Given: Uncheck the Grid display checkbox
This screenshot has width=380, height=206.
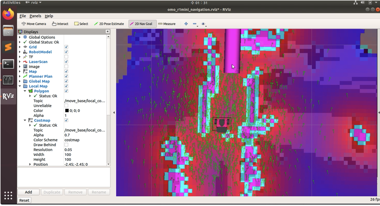Looking at the screenshot, I should pyautogui.click(x=66, y=47).
